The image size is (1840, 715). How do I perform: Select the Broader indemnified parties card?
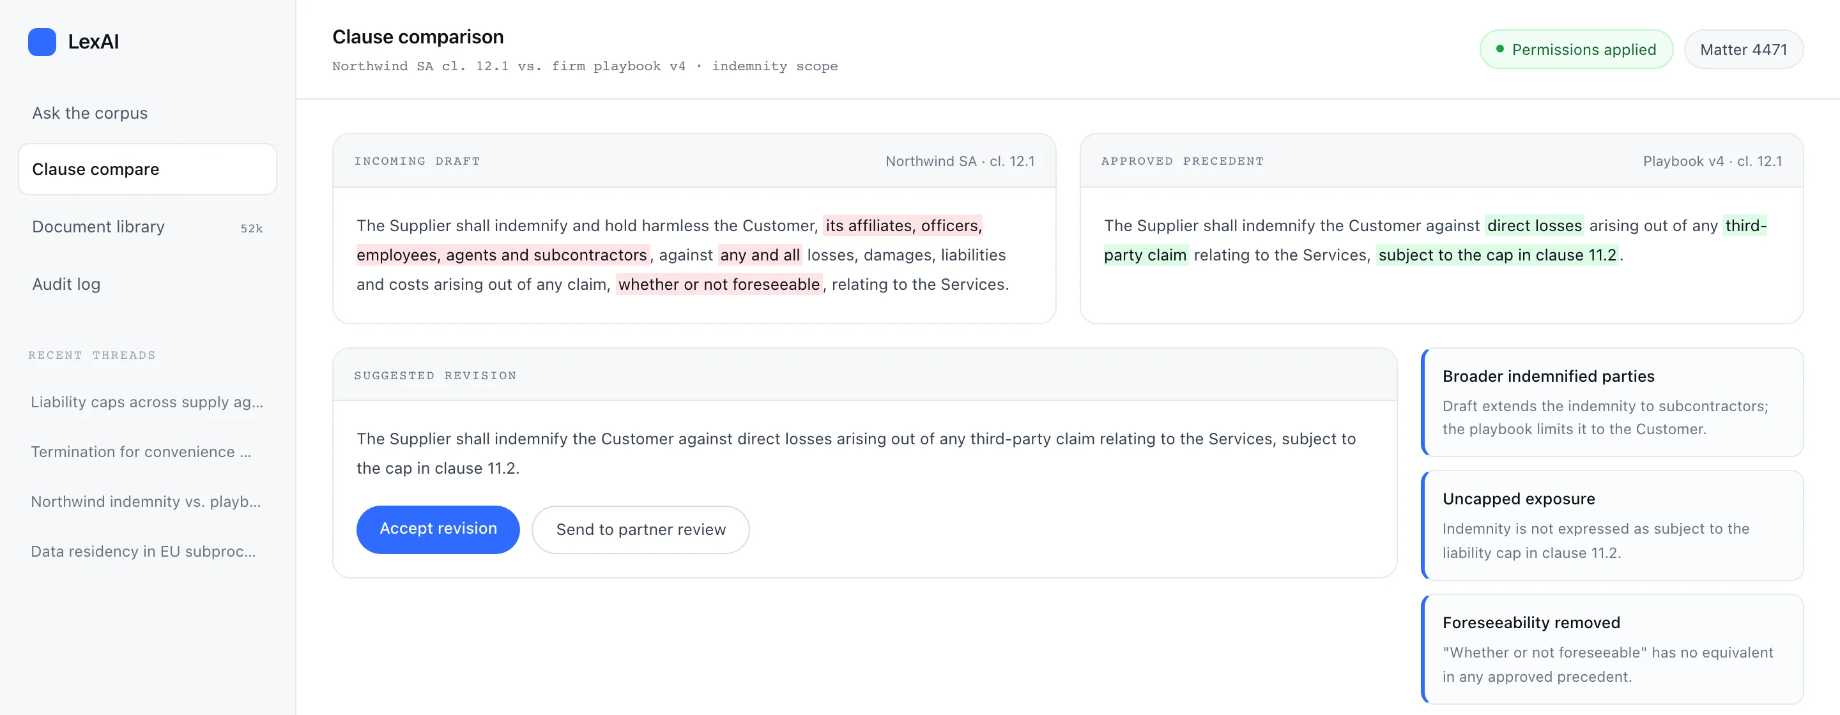pyautogui.click(x=1612, y=402)
